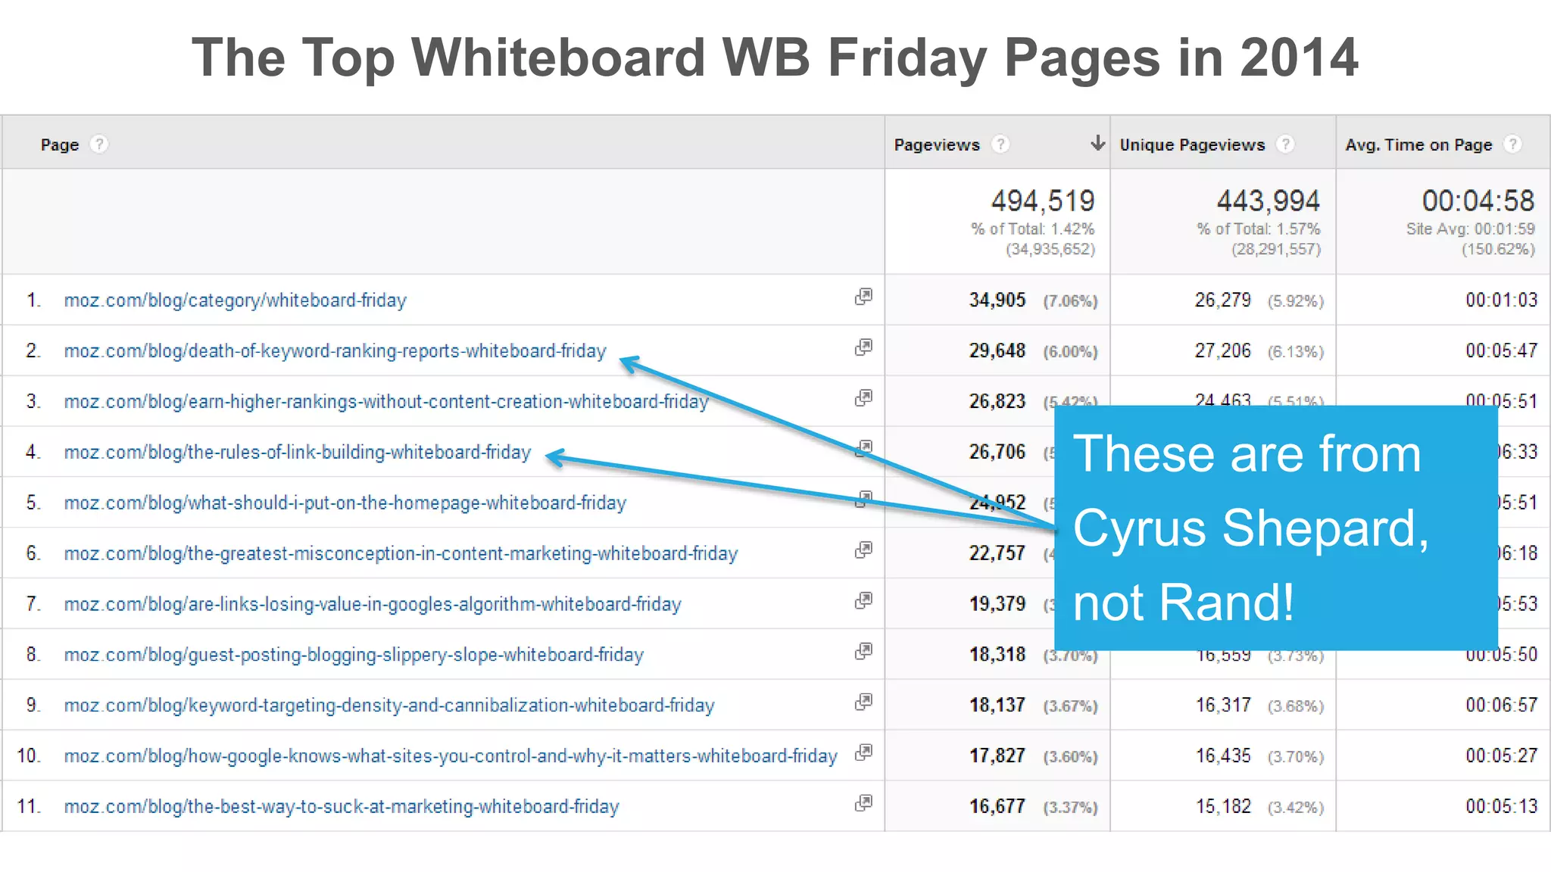Click the help icon beside Avg. Time on Page

point(1512,144)
